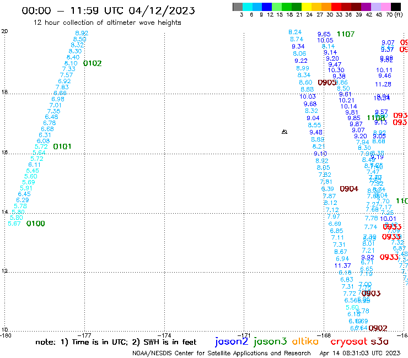This screenshot has width=408, height=358.
Task: Select the wave height value 10.30
Action: [336, 70]
